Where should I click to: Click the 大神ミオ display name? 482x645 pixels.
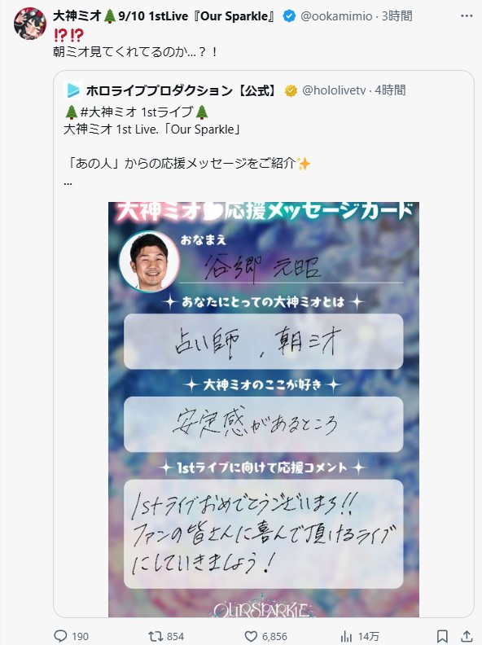pos(77,16)
